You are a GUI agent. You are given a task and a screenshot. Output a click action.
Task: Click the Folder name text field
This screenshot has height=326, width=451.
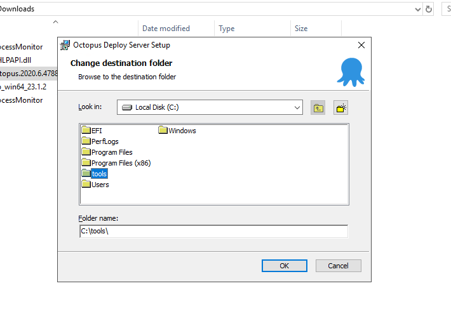point(213,231)
